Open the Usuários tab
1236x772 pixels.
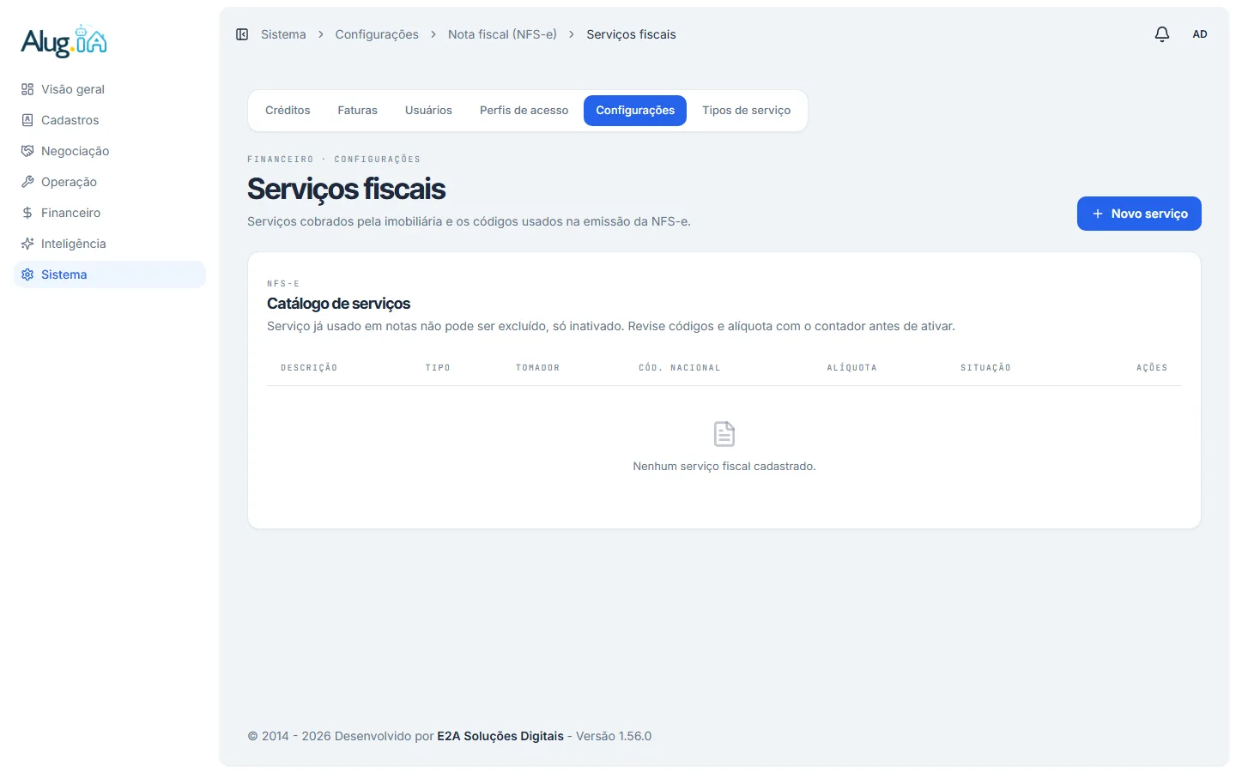tap(428, 111)
